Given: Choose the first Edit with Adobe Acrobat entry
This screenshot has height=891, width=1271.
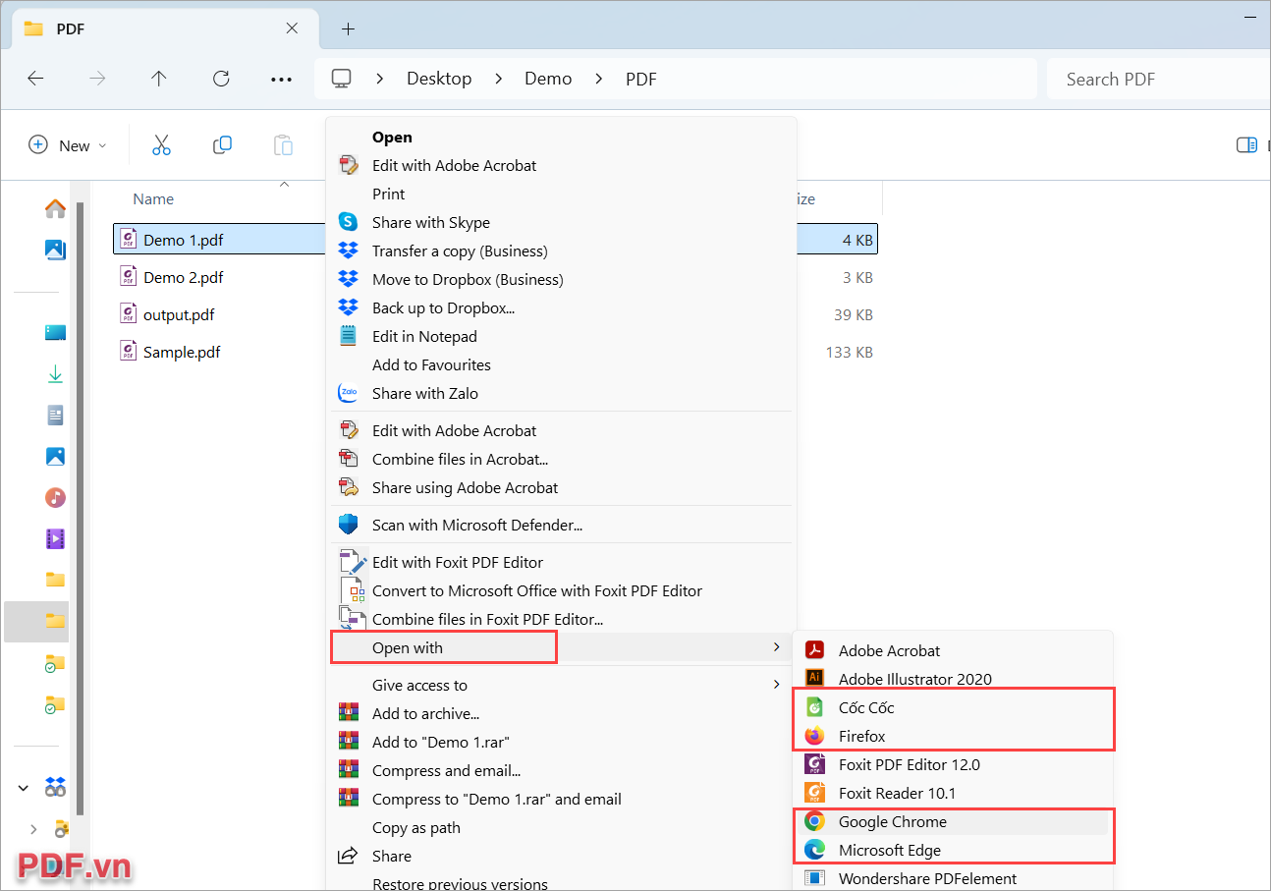Looking at the screenshot, I should (561, 165).
